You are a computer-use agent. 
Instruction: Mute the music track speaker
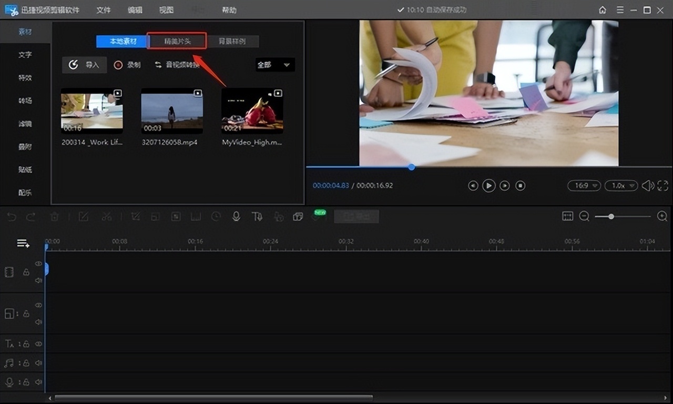pos(38,363)
